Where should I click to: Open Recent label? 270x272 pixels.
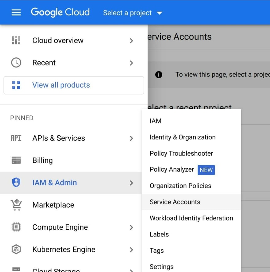[44, 63]
